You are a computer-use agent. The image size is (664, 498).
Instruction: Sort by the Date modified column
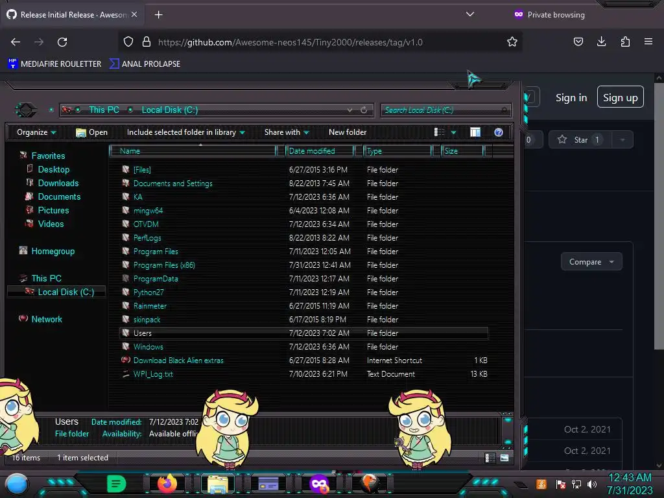pos(319,150)
